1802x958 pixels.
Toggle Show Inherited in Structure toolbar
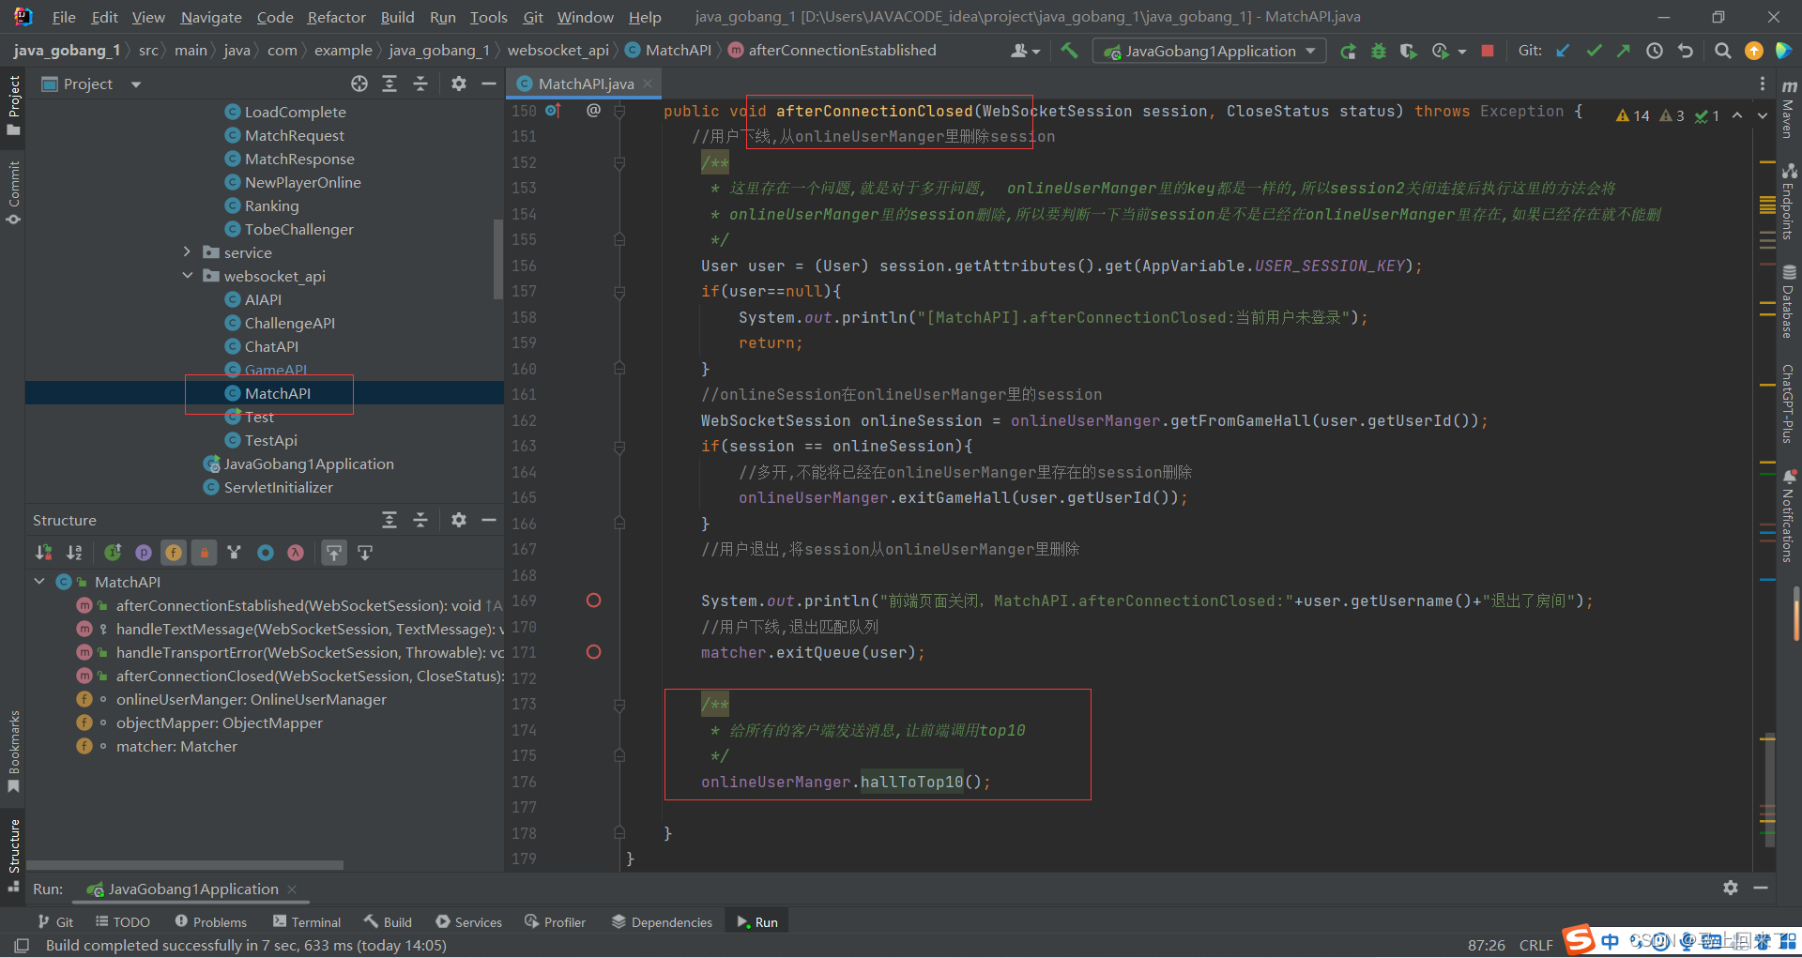[x=113, y=553]
